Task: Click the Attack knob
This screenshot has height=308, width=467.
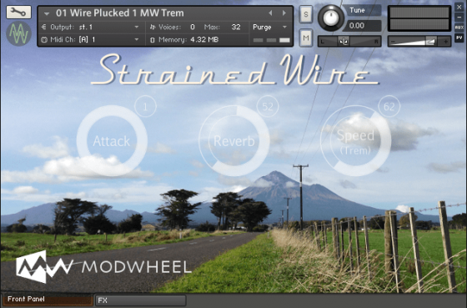Action: (112, 141)
